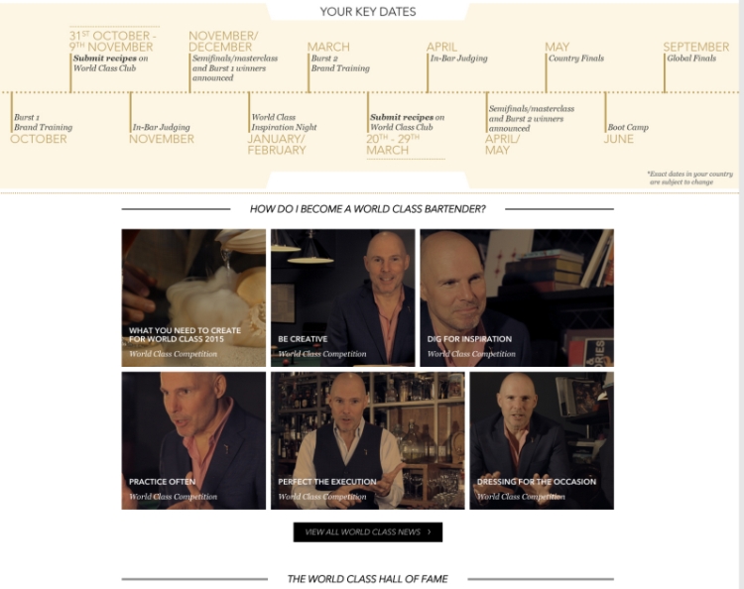Click The World Class Hall of Fame heading
This screenshot has height=589, width=744.
368,579
